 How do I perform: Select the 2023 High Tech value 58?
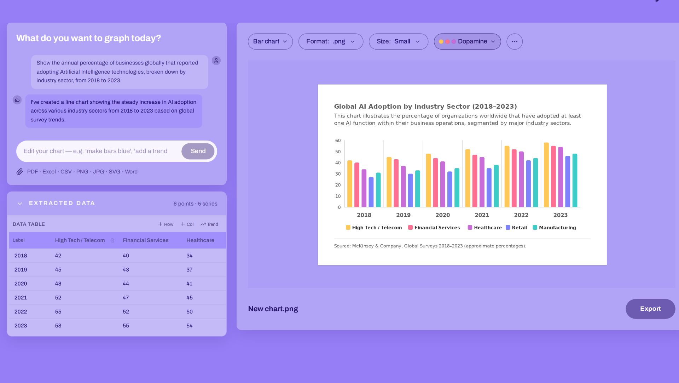58,326
